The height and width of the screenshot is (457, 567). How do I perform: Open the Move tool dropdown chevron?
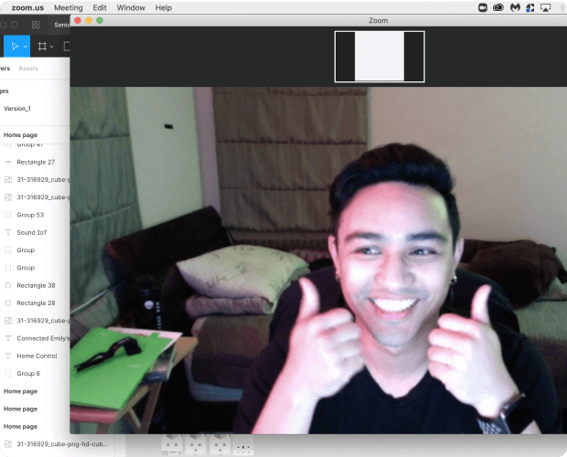(26, 47)
